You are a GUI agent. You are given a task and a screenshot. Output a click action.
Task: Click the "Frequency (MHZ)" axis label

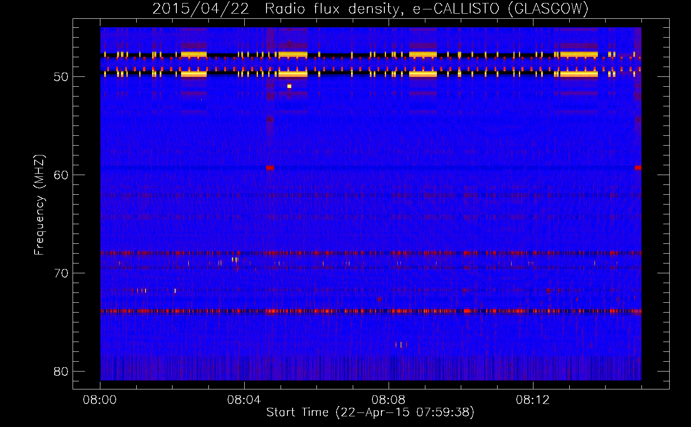[39, 205]
